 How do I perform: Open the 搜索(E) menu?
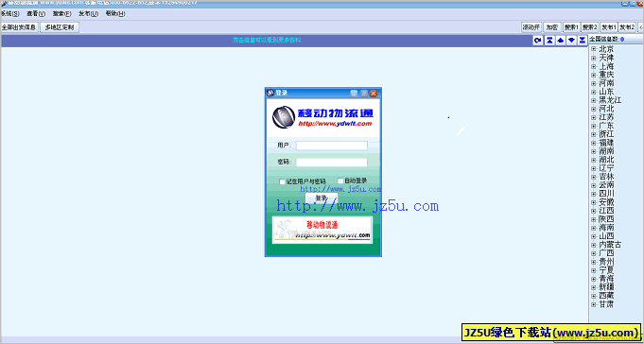pyautogui.click(x=62, y=13)
